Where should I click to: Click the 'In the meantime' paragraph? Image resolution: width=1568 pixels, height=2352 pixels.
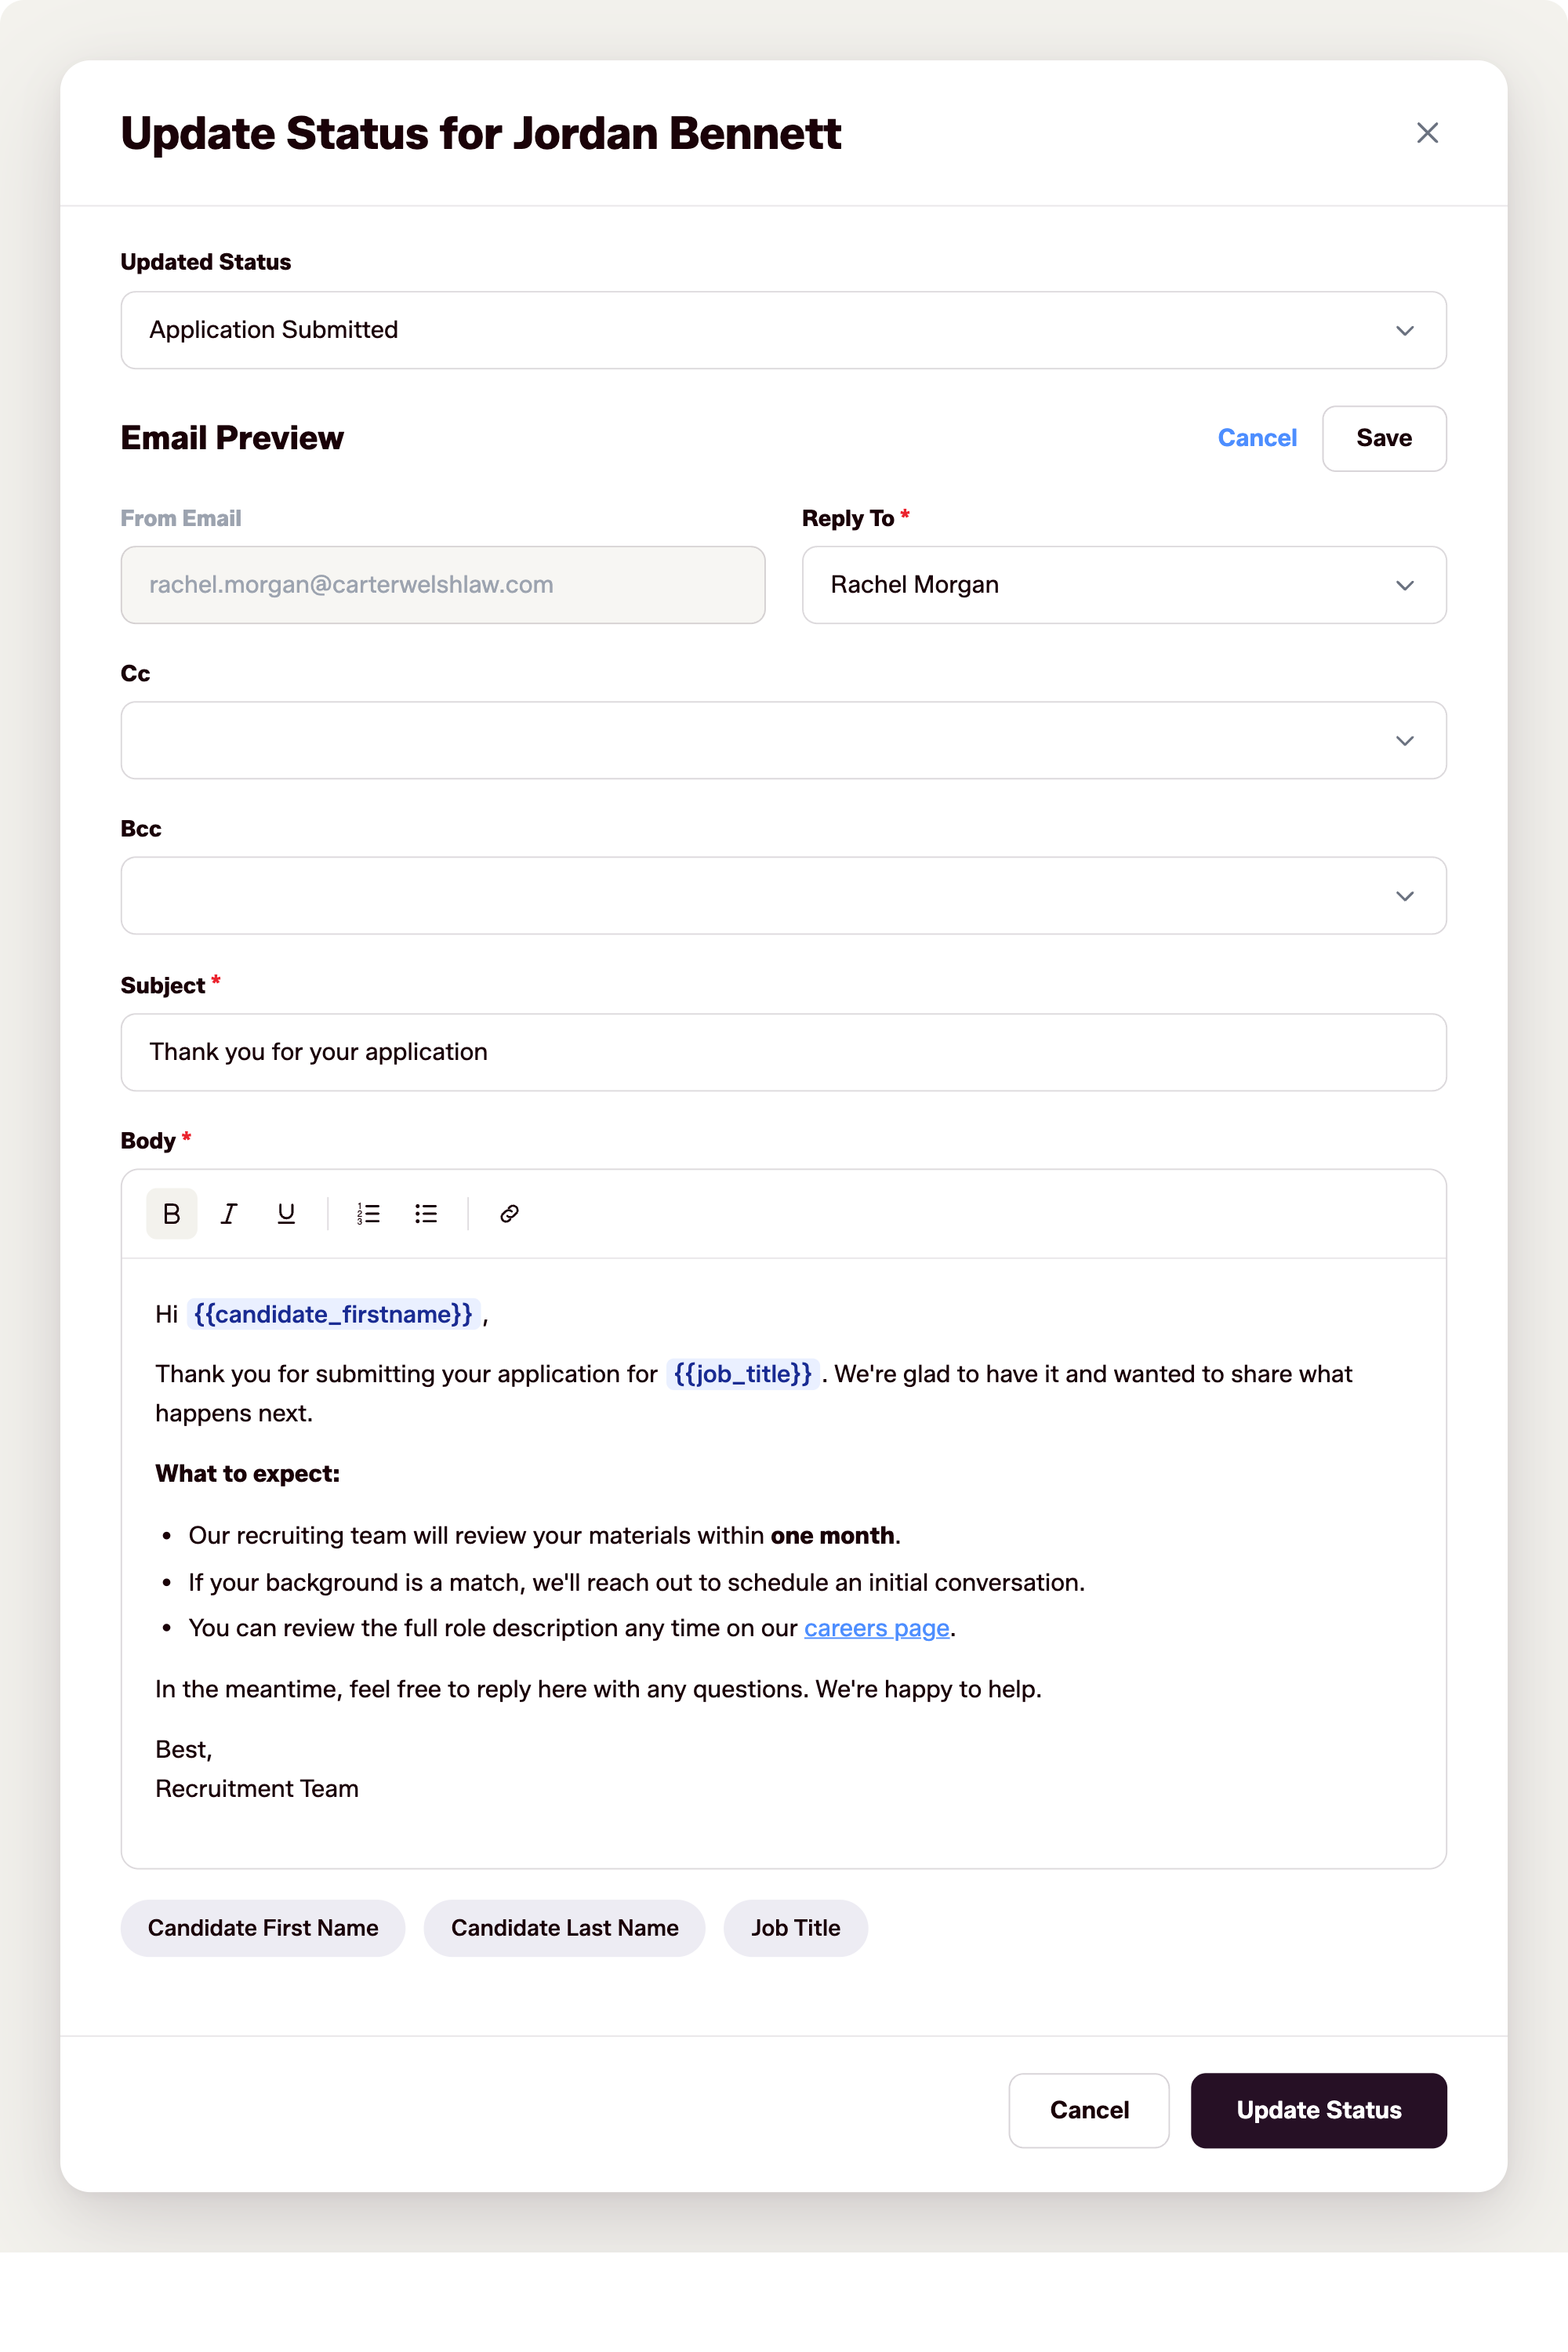598,1689
